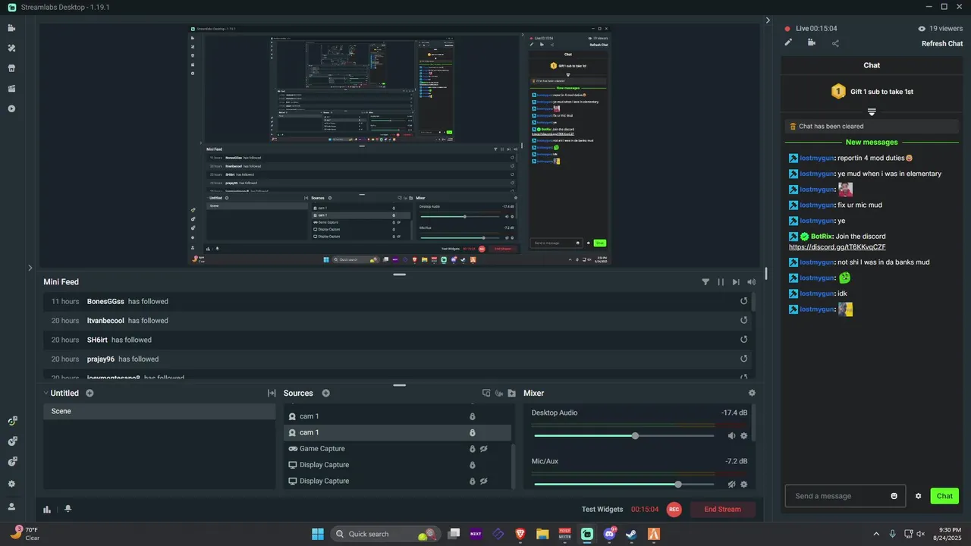Toggle recording with the REC button

point(674,510)
